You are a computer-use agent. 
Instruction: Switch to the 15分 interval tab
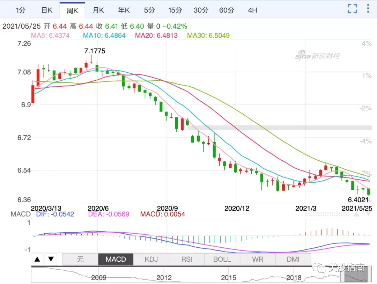(x=175, y=10)
